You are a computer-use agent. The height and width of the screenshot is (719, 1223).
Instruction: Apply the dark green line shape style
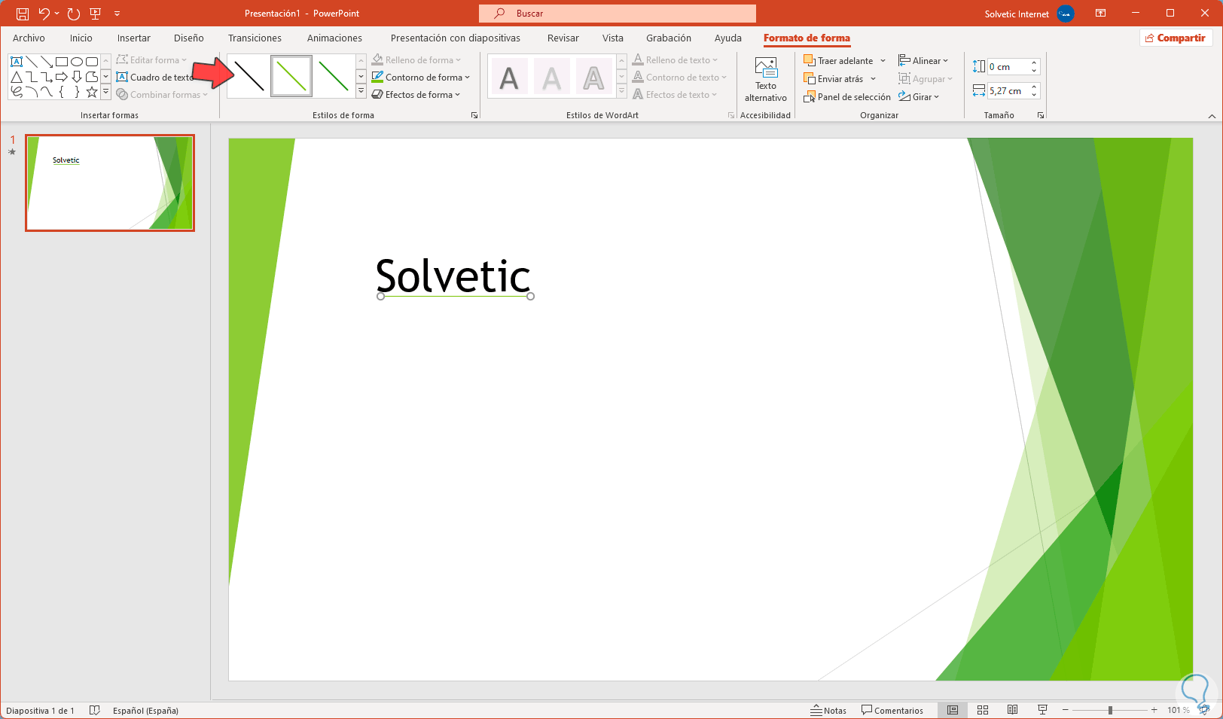(x=334, y=76)
